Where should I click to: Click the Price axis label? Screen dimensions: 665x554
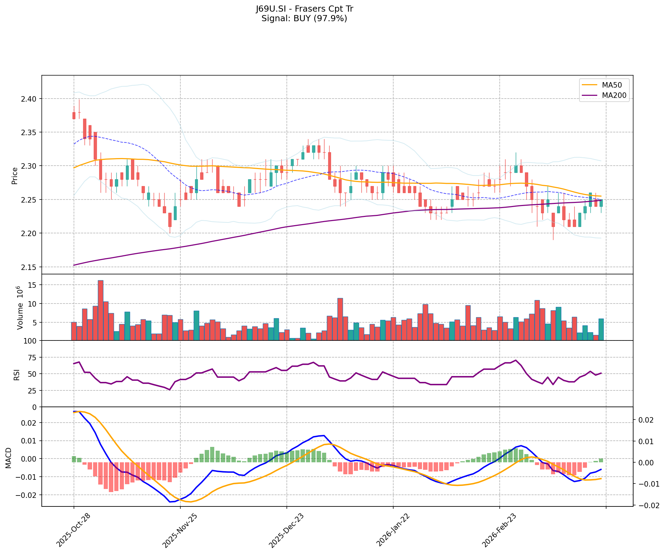coord(15,176)
